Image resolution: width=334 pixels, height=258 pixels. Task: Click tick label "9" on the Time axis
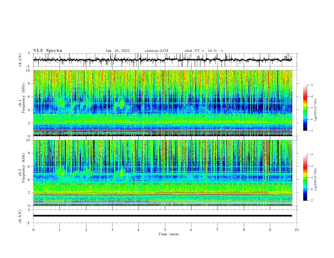(270, 230)
